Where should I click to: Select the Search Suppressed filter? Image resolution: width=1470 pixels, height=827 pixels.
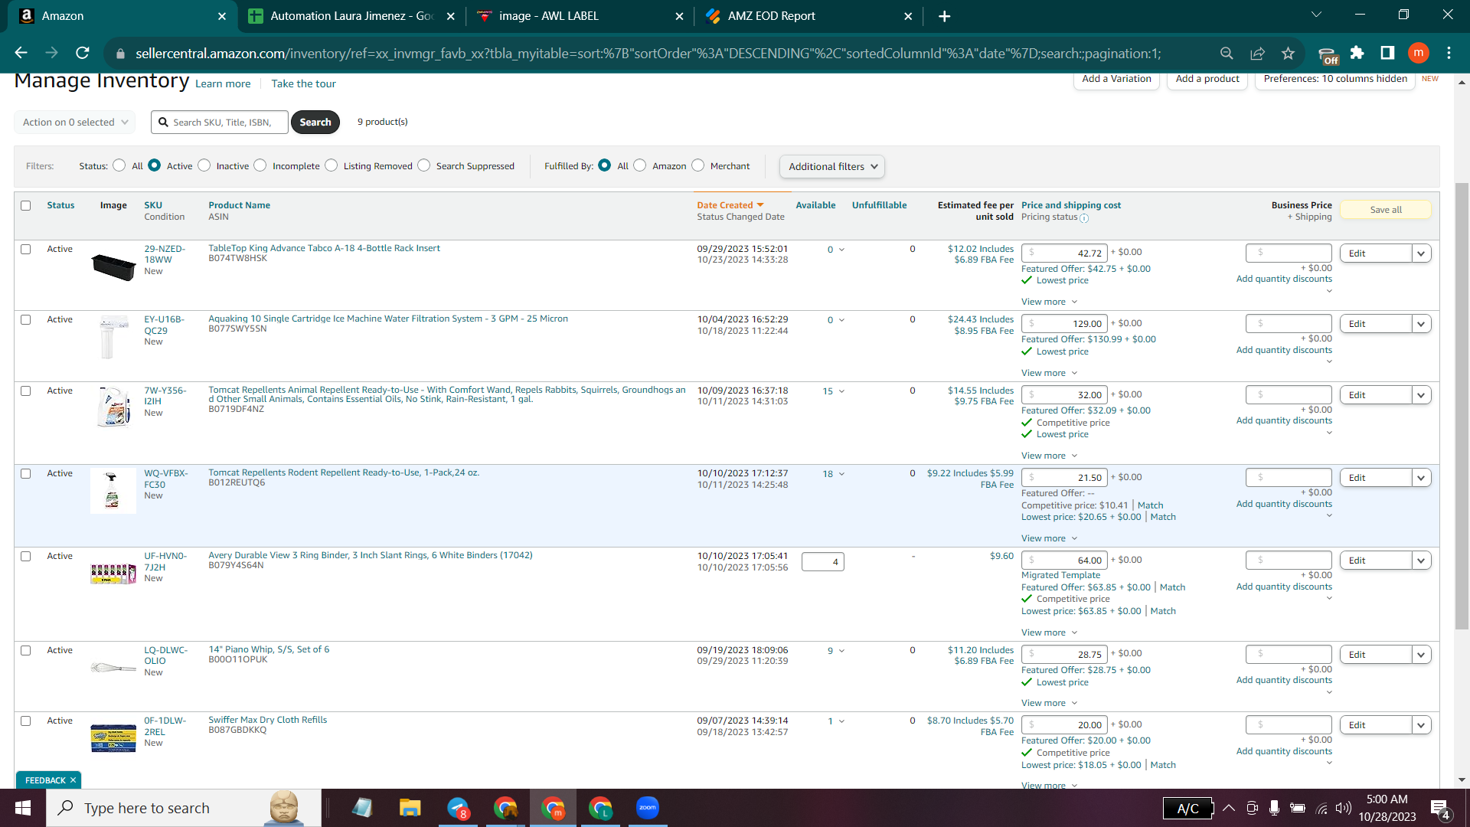(x=424, y=165)
